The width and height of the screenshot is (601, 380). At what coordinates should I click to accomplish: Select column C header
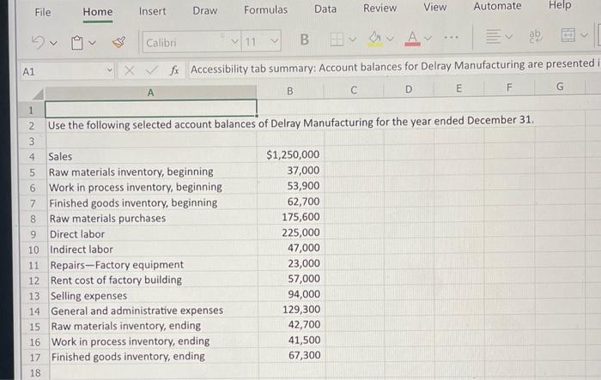click(x=354, y=90)
